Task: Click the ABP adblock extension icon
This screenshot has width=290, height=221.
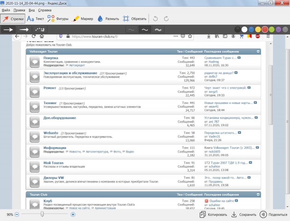Action: (258, 36)
